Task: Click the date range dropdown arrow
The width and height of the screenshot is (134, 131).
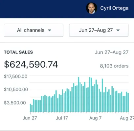Action: tap(118, 30)
